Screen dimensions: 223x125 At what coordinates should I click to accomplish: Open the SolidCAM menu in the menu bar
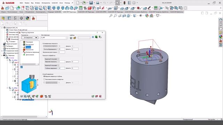pyautogui.click(x=55, y=3)
